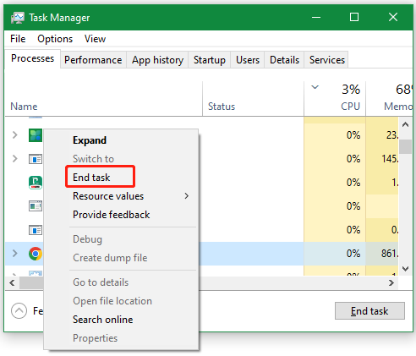
Task: Click the Task Manager title bar icon
Action: coord(18,18)
